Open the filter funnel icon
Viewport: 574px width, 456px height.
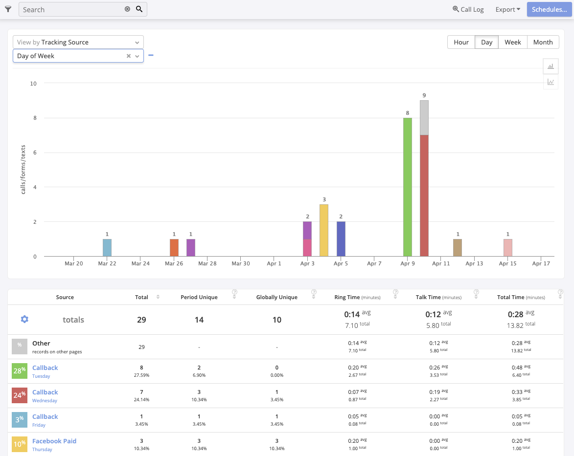(x=8, y=9)
